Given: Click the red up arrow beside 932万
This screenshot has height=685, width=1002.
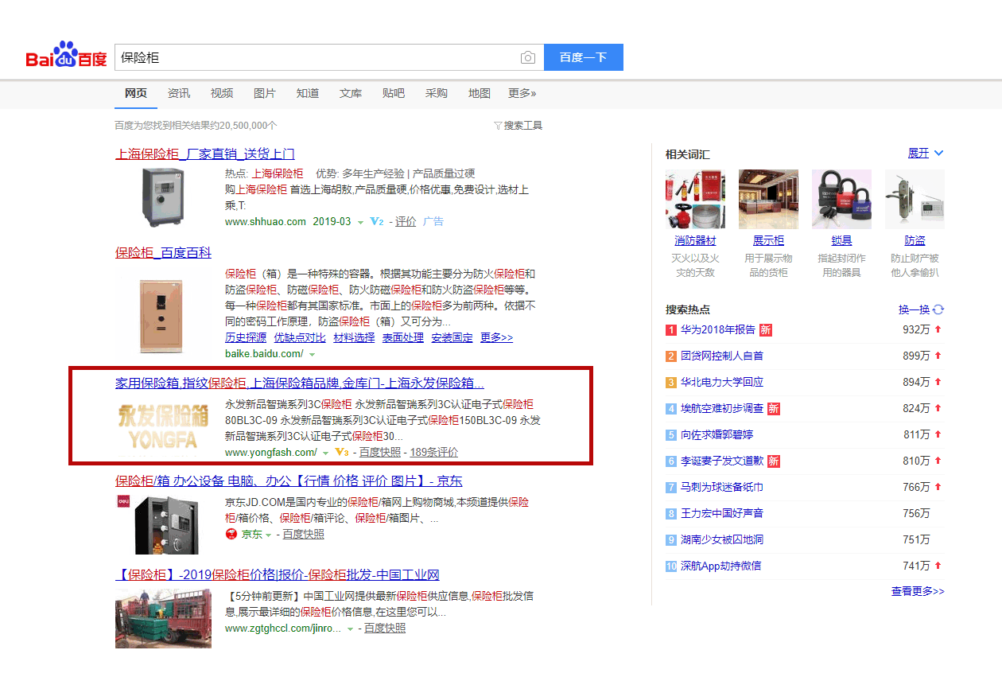Looking at the screenshot, I should tap(938, 329).
